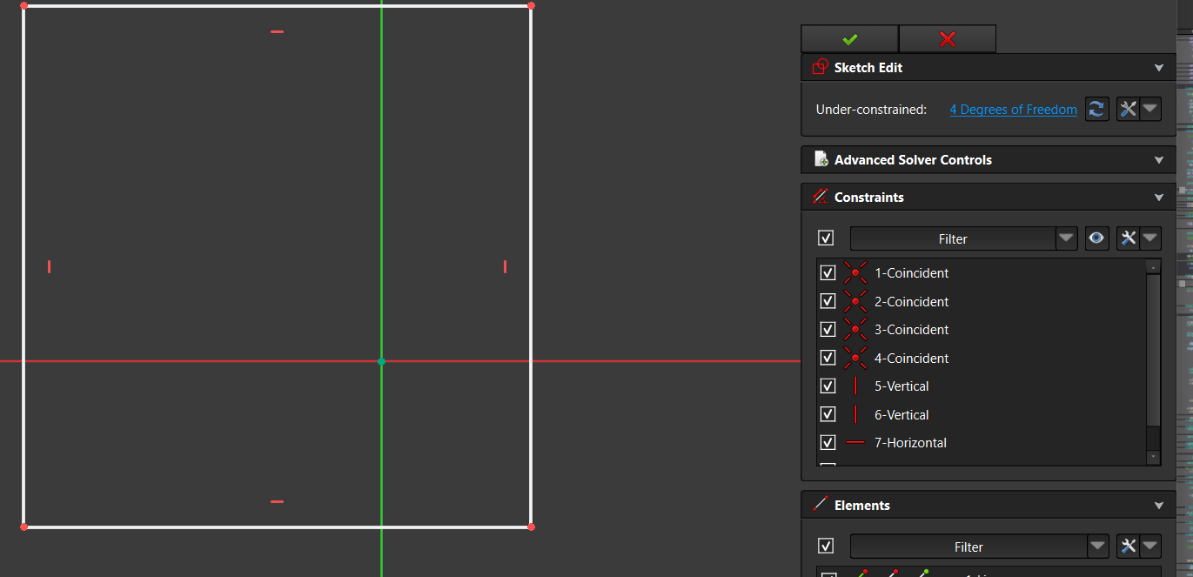The image size is (1193, 577).
Task: Click the red X to cancel sketch
Action: coord(947,39)
